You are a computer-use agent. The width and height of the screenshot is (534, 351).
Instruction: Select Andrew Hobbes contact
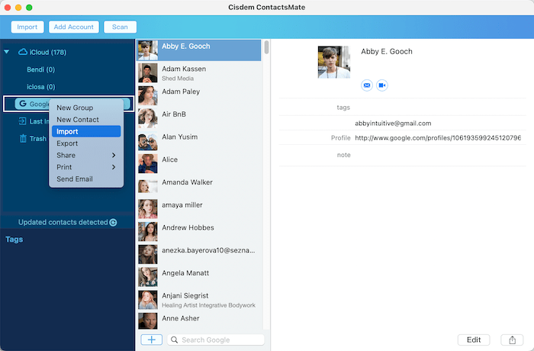[200, 231]
